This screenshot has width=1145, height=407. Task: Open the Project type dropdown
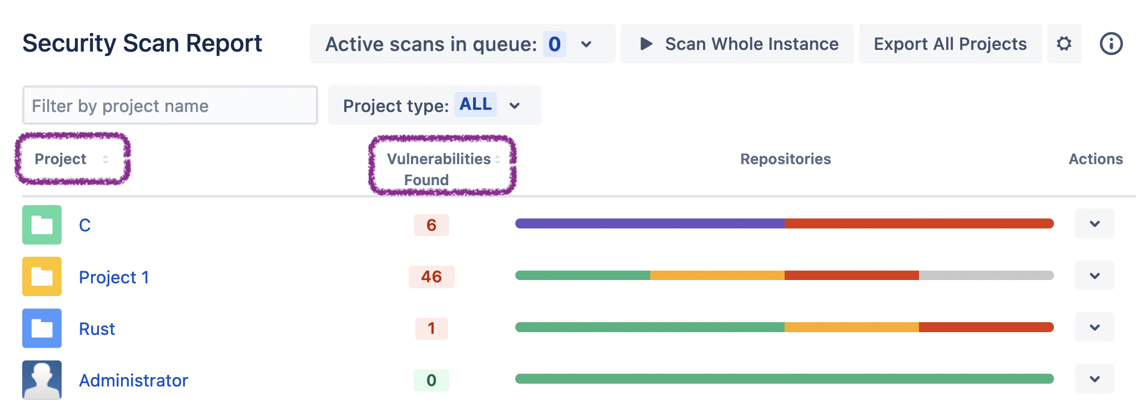[434, 105]
